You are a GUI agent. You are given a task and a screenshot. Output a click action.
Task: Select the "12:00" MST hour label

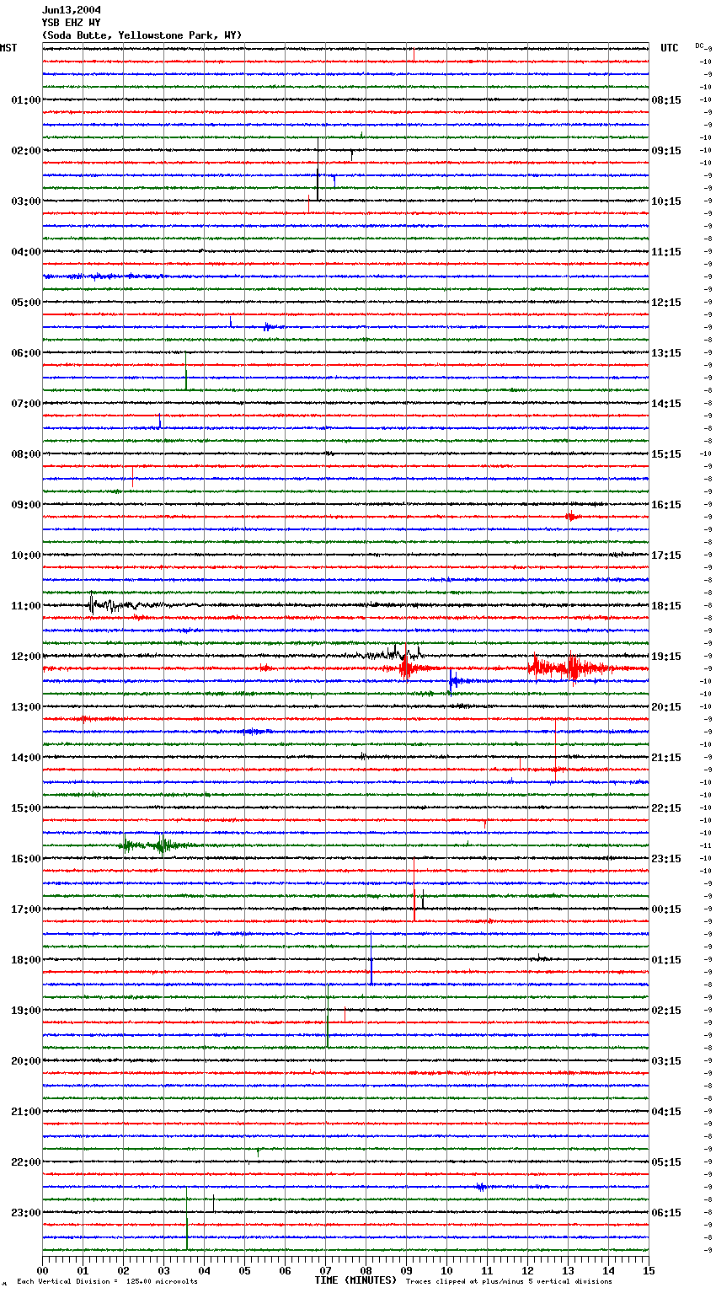point(26,657)
